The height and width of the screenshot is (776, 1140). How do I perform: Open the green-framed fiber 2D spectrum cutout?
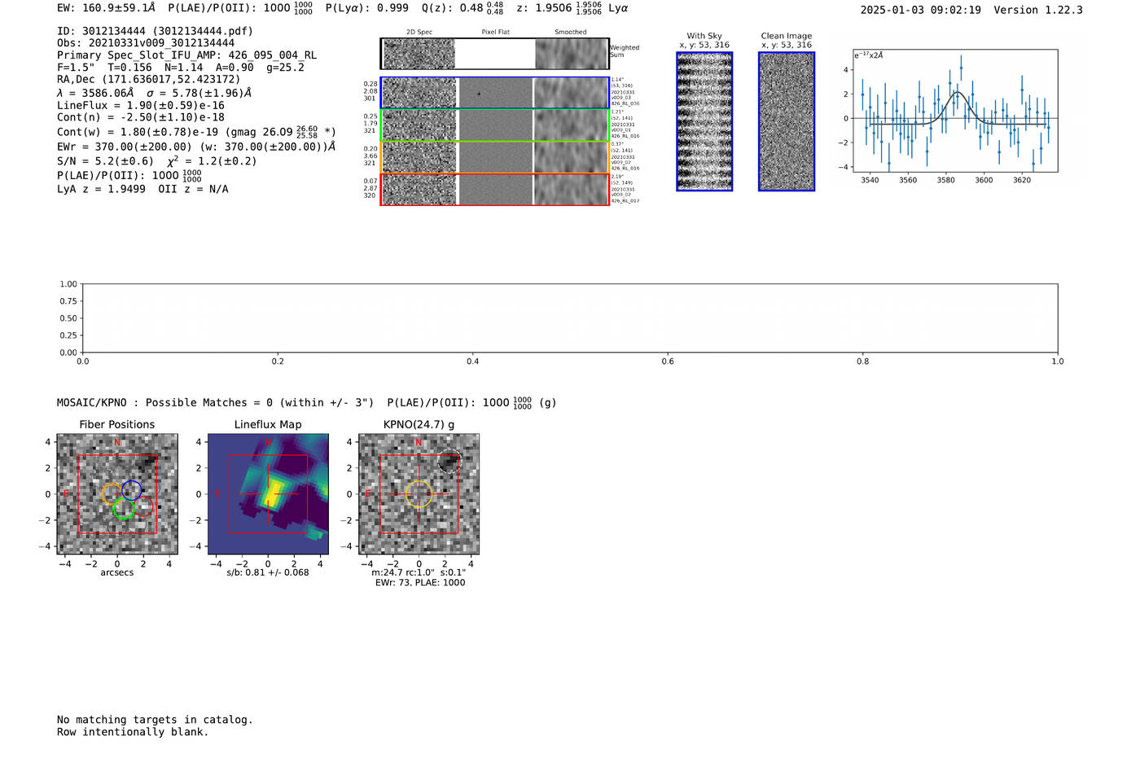[x=419, y=125]
